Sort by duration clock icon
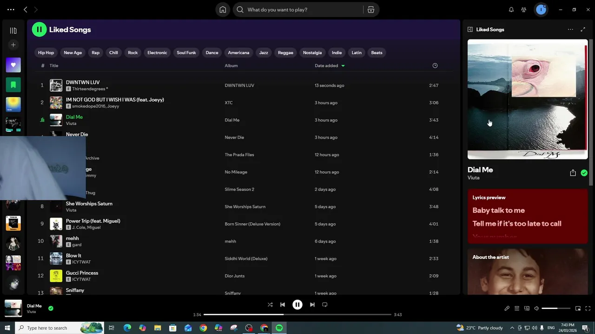Screen dimensions: 595x334 coord(435,65)
